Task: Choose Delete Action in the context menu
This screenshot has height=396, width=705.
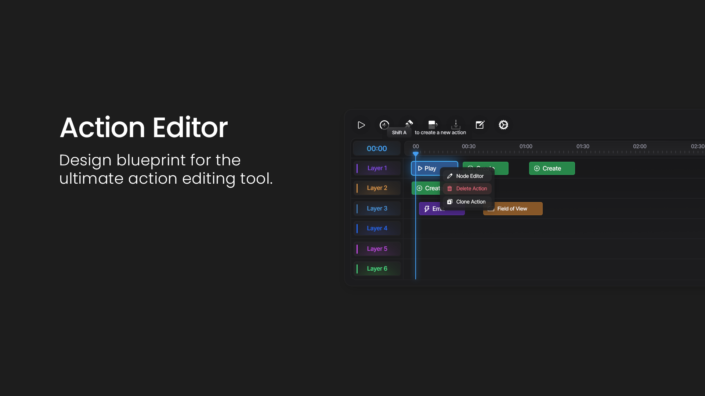Action: [471, 188]
